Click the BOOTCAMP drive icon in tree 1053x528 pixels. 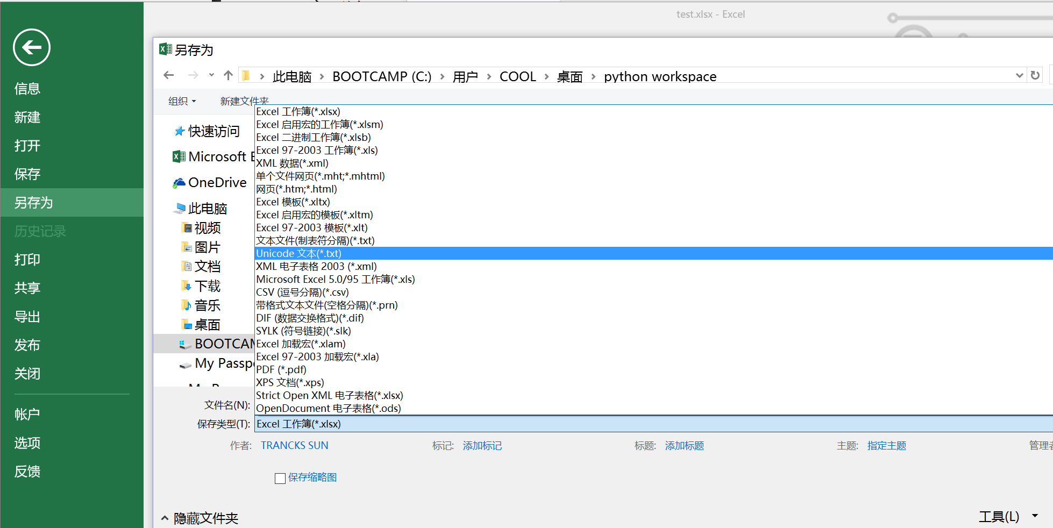pos(185,344)
